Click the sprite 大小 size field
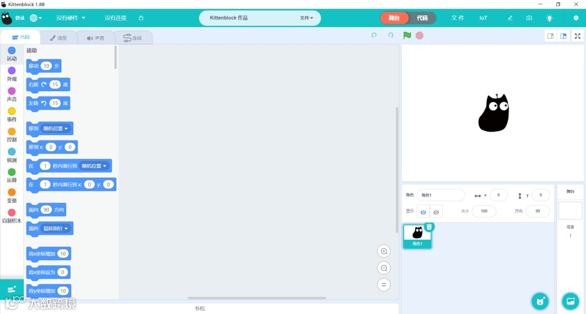The image size is (586, 314). (484, 211)
